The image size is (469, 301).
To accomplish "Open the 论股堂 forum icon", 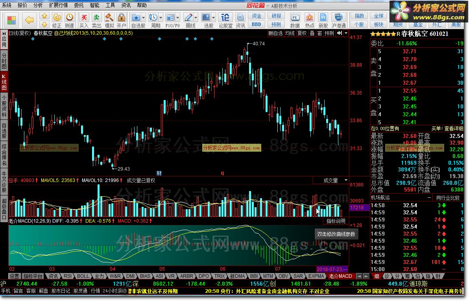I will (225, 20).
